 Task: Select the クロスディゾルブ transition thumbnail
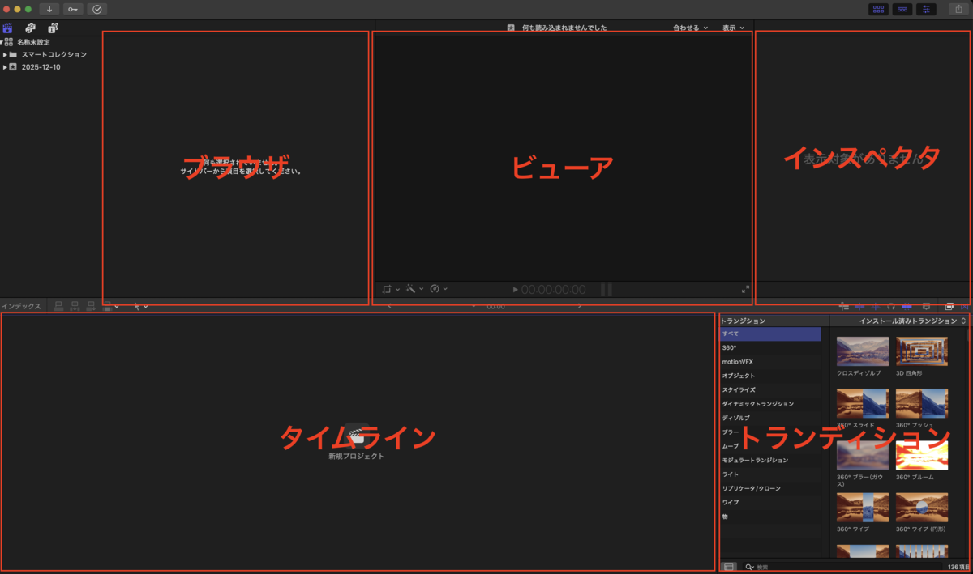tap(863, 351)
